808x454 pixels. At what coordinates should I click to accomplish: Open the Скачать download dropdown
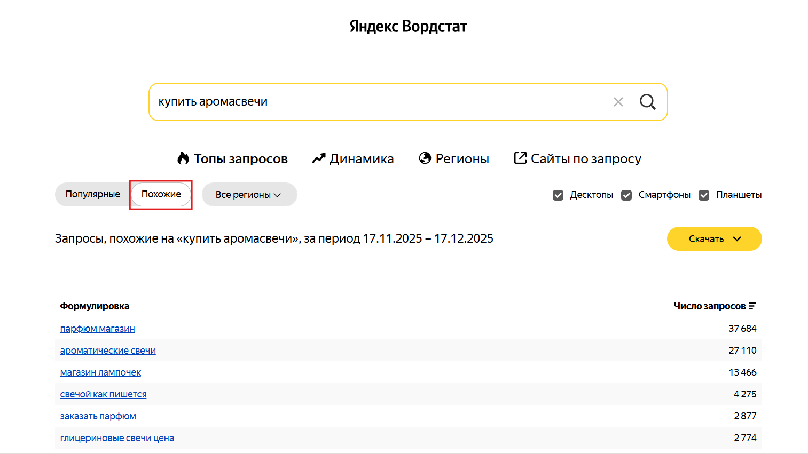coord(714,239)
